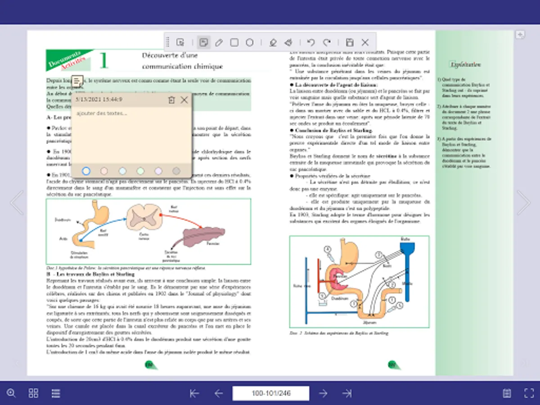Select the eraser tool in annotation toolbar
Image resolution: width=540 pixels, height=405 pixels.
(288, 43)
